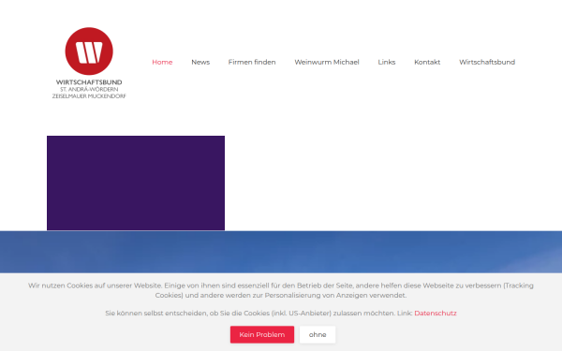
Task: Select Weinwurm Michael menu entry
Action: tap(327, 62)
